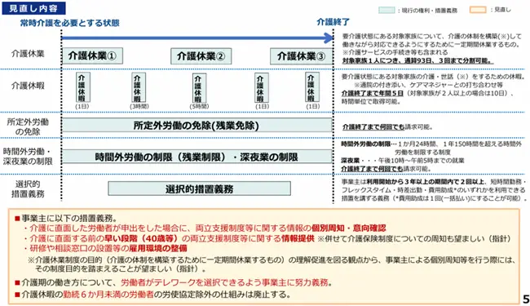
Task: Select the 介護休業① box
Action: (92, 55)
